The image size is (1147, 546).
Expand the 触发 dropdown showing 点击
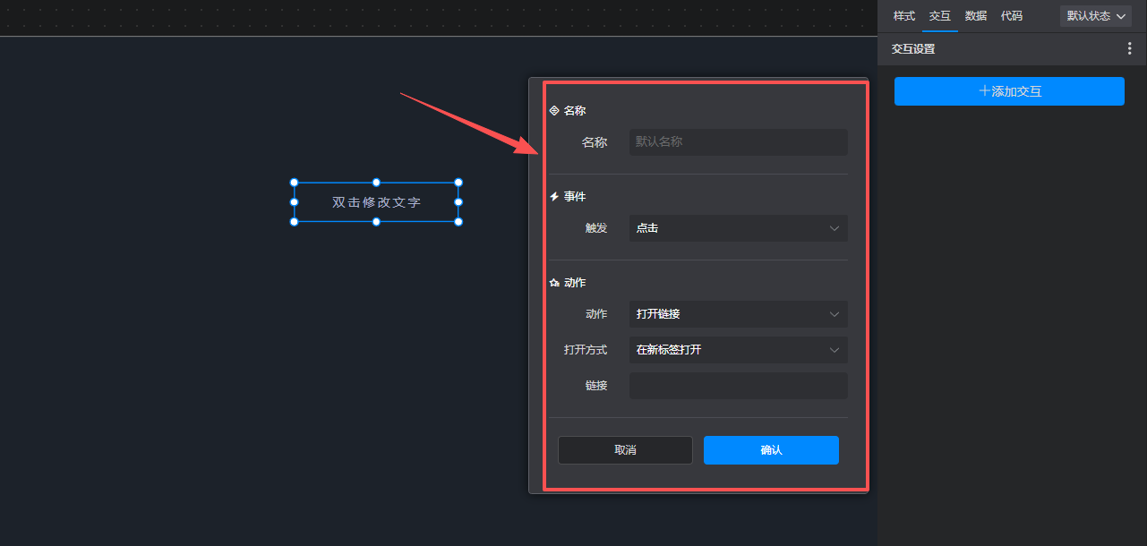coord(738,228)
